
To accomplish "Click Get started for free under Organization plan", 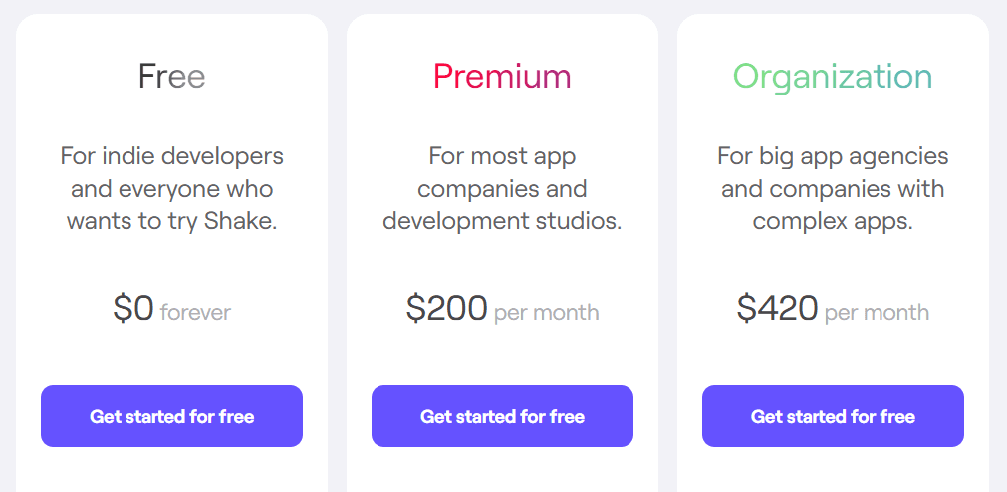I will (833, 416).
